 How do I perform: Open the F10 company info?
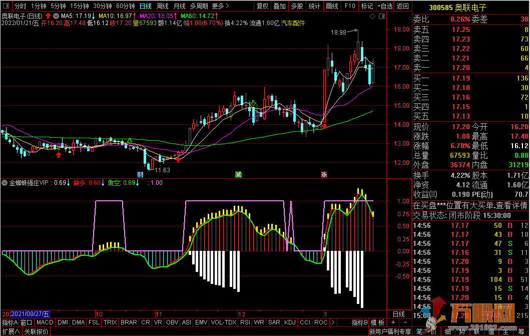point(350,6)
